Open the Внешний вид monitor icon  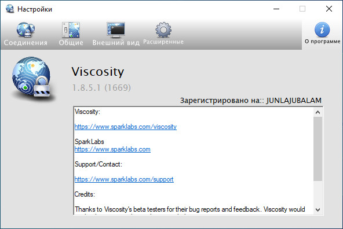point(116,29)
